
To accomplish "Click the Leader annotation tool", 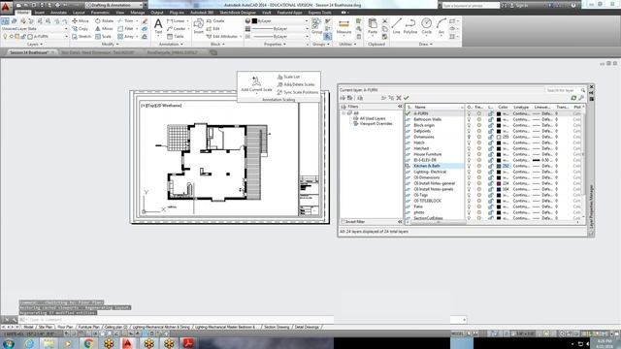I will pyautogui.click(x=177, y=29).
